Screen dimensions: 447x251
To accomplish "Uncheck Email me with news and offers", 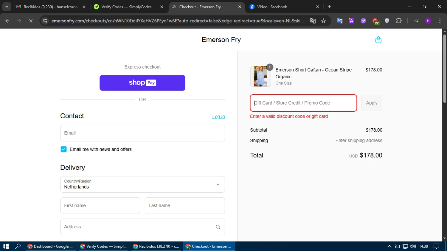I will [63, 149].
